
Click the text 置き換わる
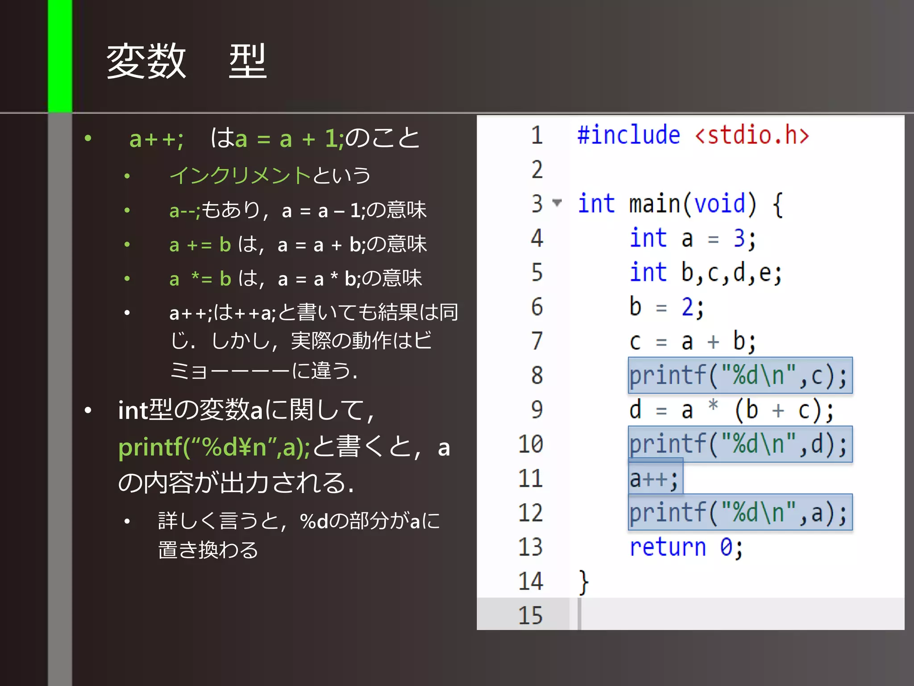pyautogui.click(x=208, y=550)
